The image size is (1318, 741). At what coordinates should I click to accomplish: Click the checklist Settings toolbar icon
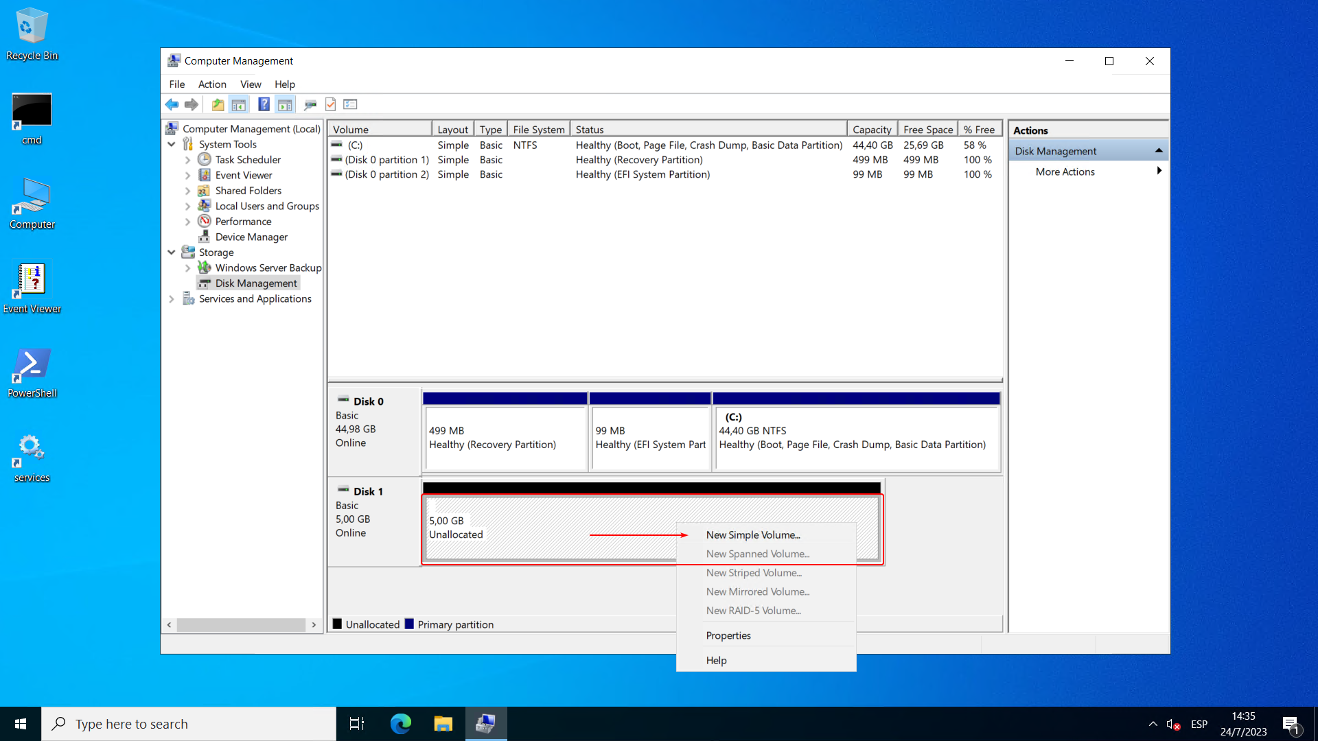pos(350,104)
